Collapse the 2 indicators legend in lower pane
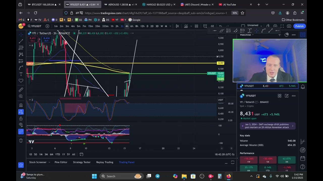 click(31, 100)
